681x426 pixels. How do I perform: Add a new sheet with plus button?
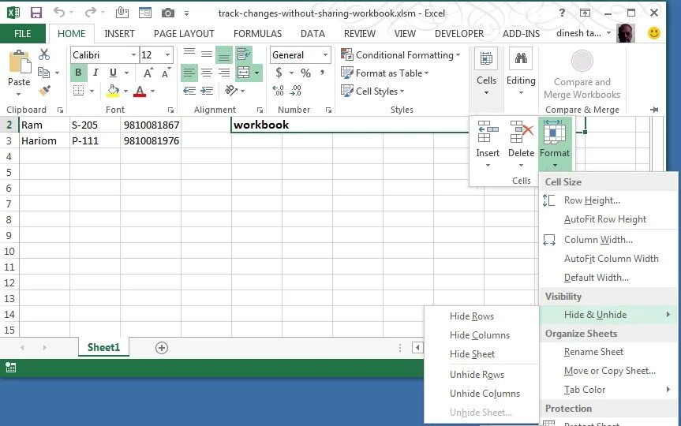(162, 348)
